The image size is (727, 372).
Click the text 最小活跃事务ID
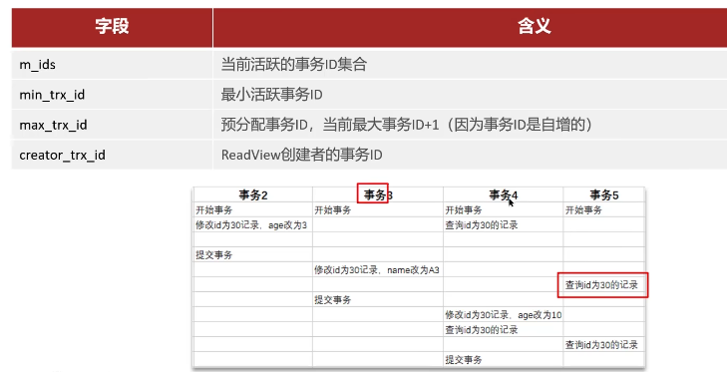coord(271,95)
